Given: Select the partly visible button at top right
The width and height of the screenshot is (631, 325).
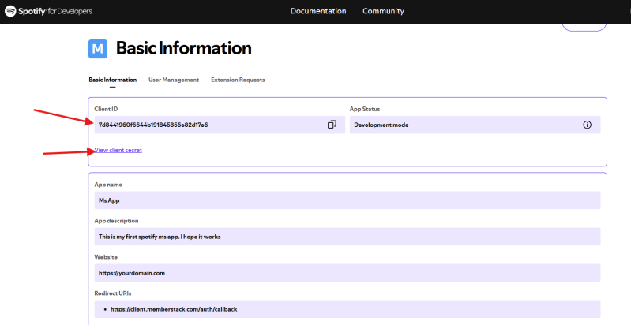Looking at the screenshot, I should pos(584,28).
